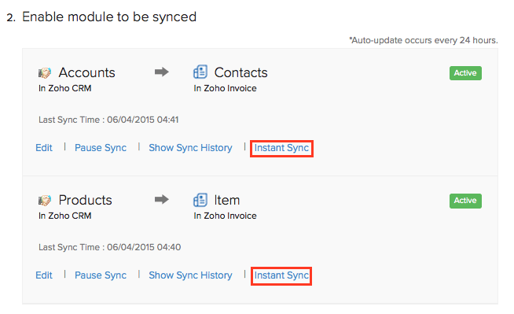Image resolution: width=514 pixels, height=314 pixels.
Task: Click In Zoho CRM under Accounts
Action: pyautogui.click(x=65, y=88)
